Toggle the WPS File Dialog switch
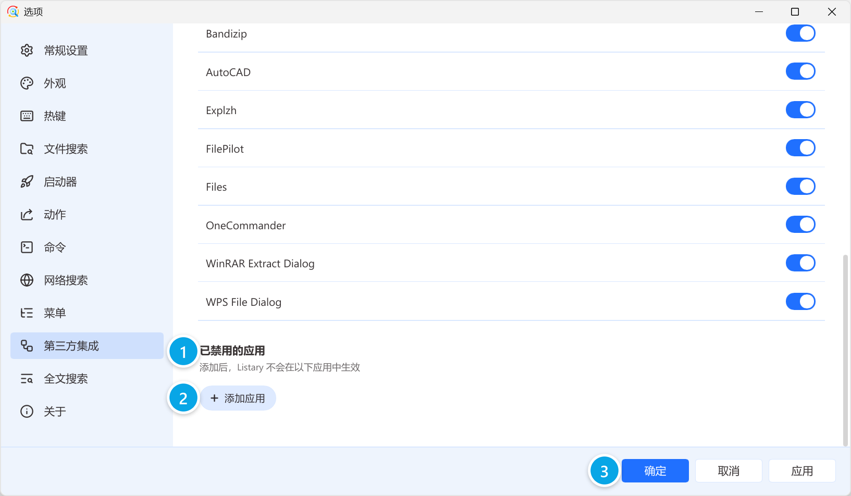Viewport: 851px width, 496px height. click(800, 302)
